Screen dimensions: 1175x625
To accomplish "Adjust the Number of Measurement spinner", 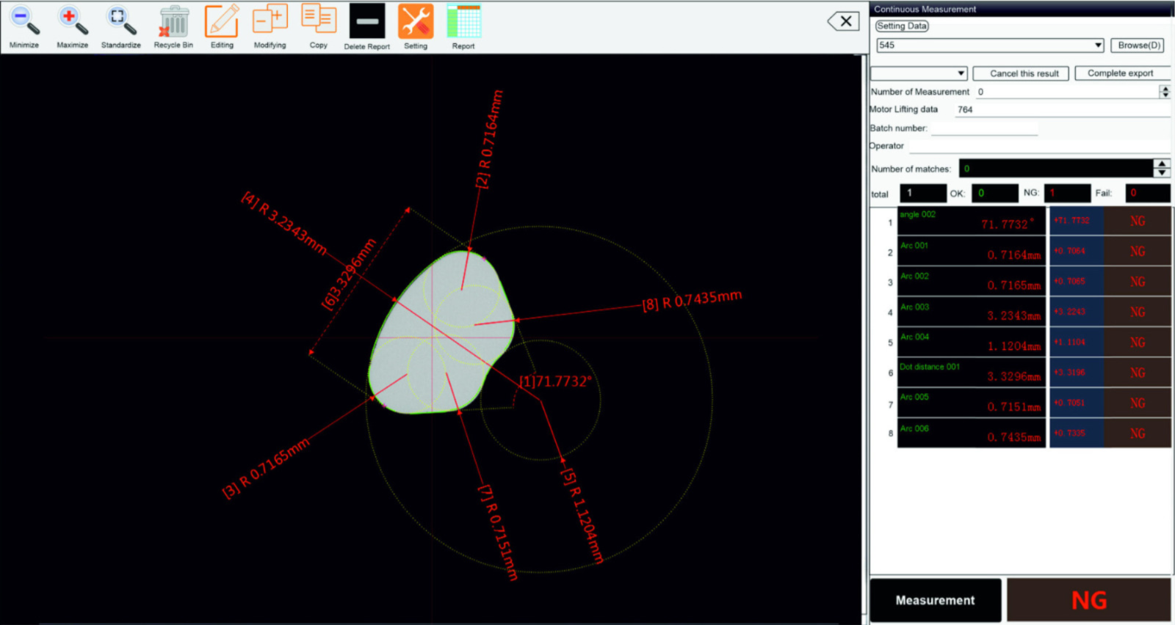I will coord(1164,92).
